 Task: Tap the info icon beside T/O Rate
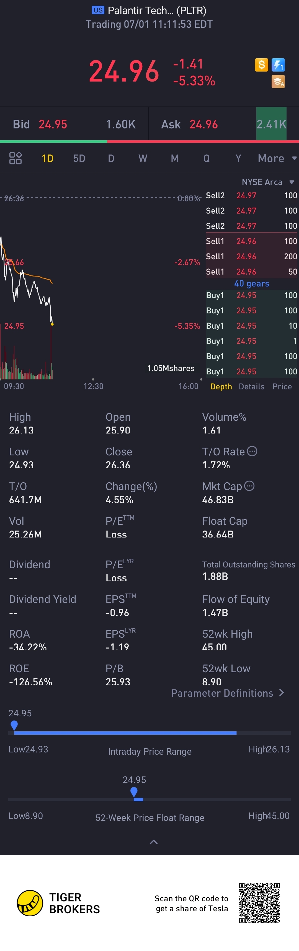click(x=252, y=451)
